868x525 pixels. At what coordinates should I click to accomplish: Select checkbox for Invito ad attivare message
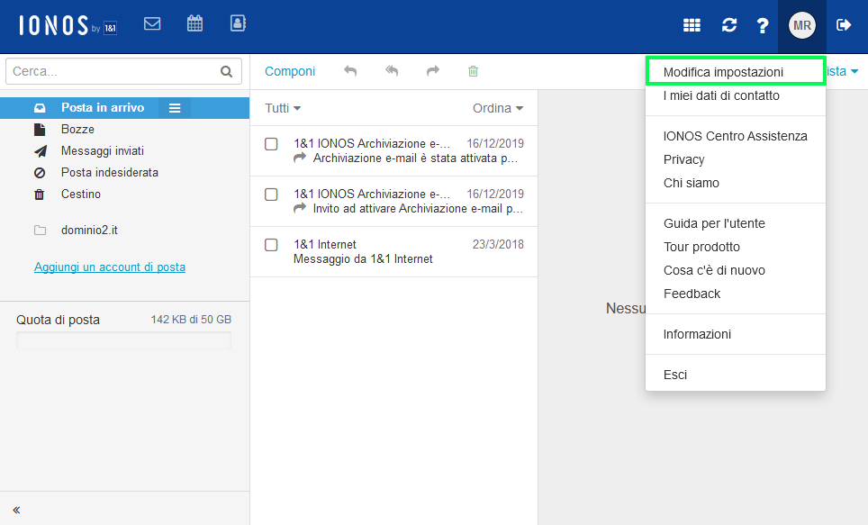tap(271, 195)
